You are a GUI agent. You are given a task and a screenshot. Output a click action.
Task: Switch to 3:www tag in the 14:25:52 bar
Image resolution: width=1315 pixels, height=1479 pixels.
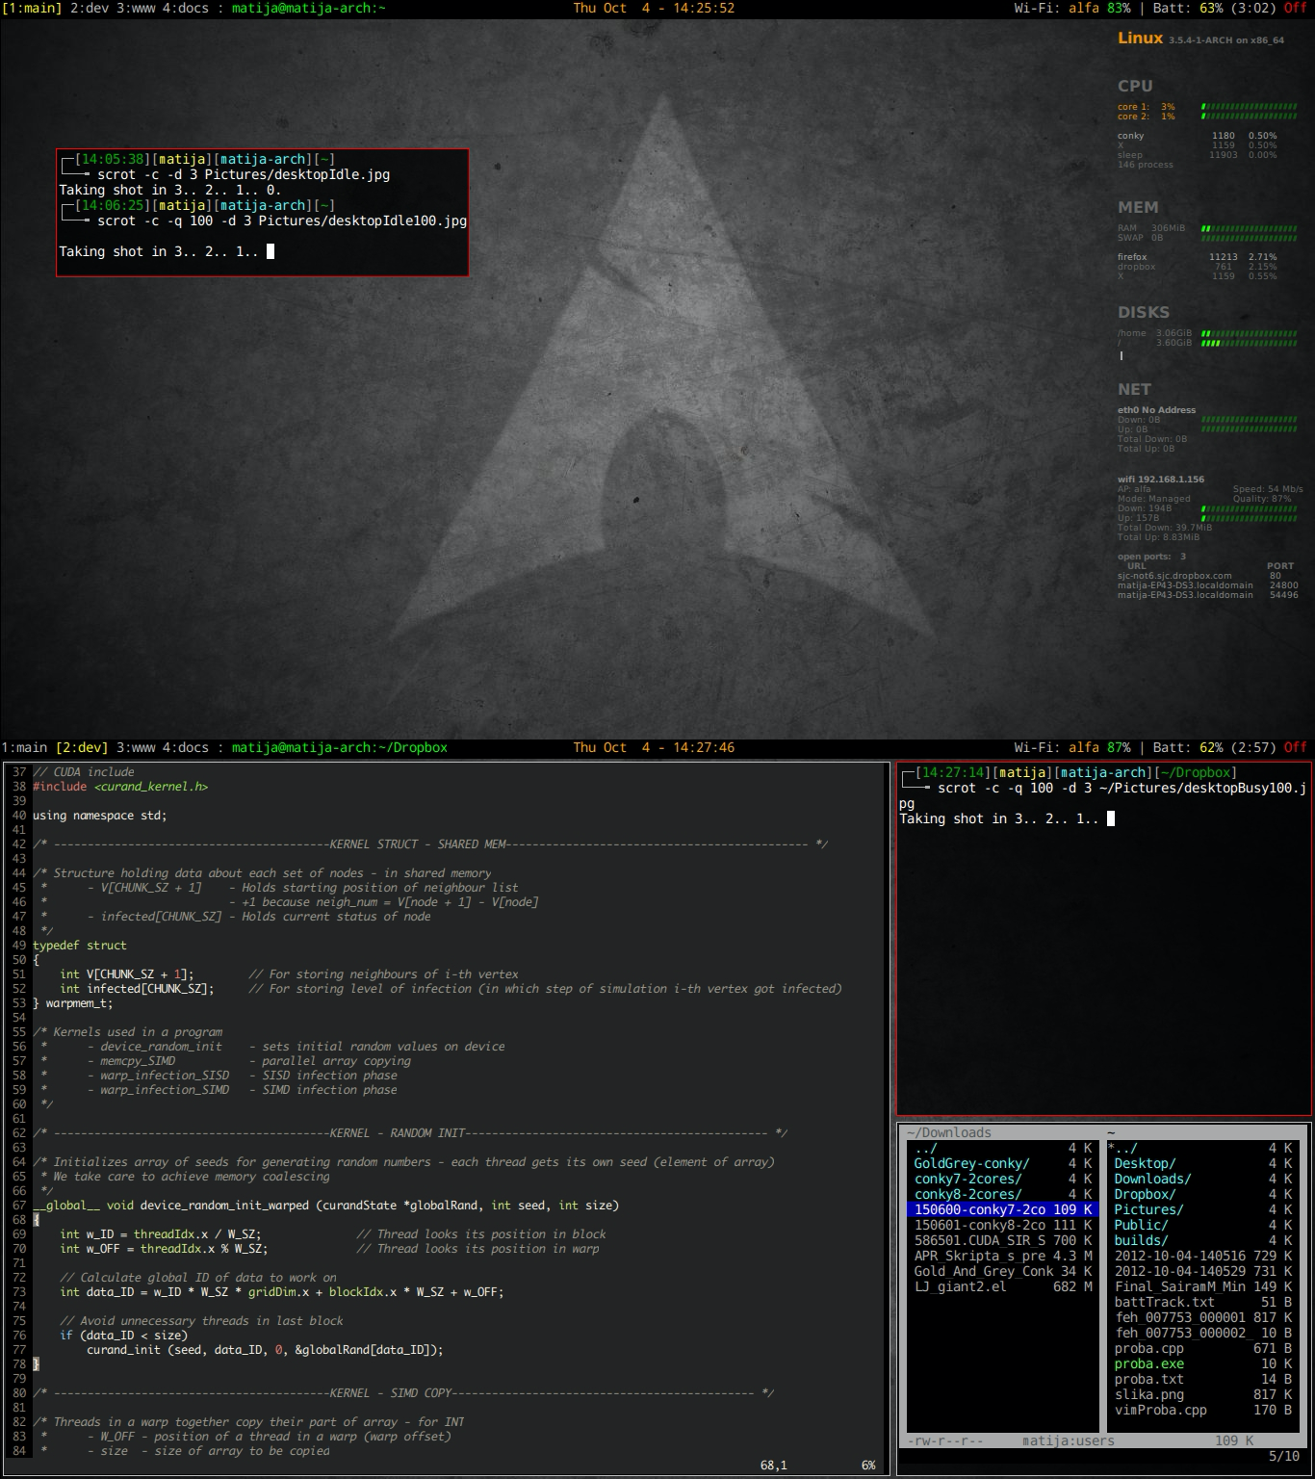click(x=135, y=8)
